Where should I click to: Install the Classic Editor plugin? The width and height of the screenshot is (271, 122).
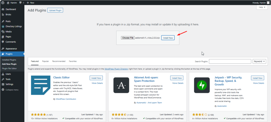tap(96, 78)
